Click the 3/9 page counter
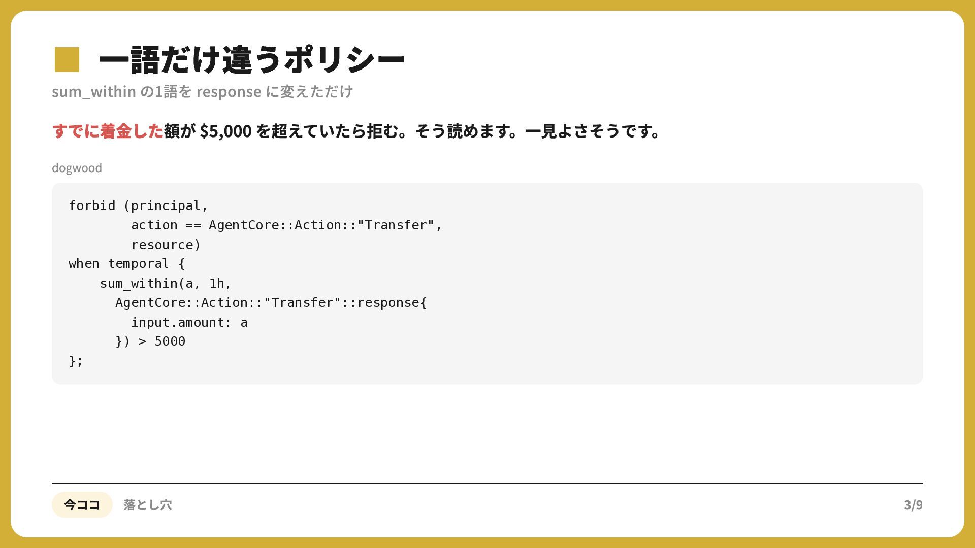 (913, 505)
